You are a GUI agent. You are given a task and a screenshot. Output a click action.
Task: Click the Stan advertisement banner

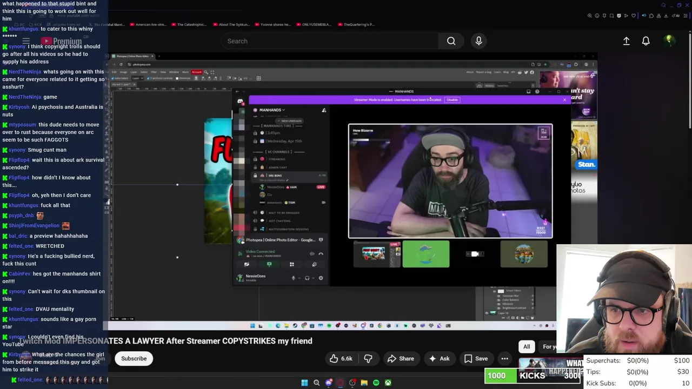(x=584, y=145)
